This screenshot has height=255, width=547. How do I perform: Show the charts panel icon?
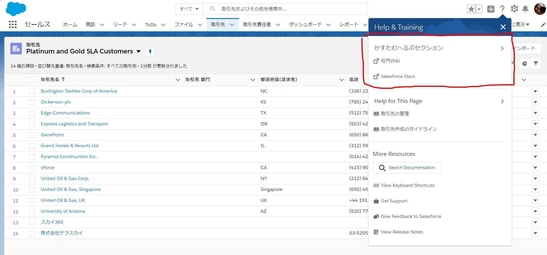point(525,64)
